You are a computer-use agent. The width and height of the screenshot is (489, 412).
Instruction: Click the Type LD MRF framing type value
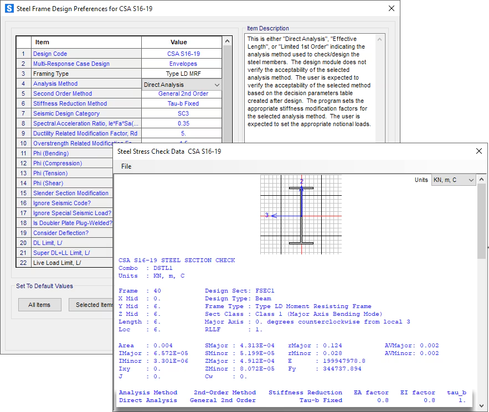click(183, 74)
